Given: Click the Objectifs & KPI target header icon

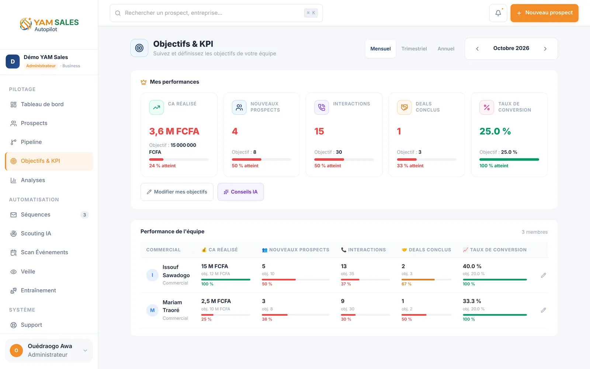Looking at the screenshot, I should [x=139, y=48].
